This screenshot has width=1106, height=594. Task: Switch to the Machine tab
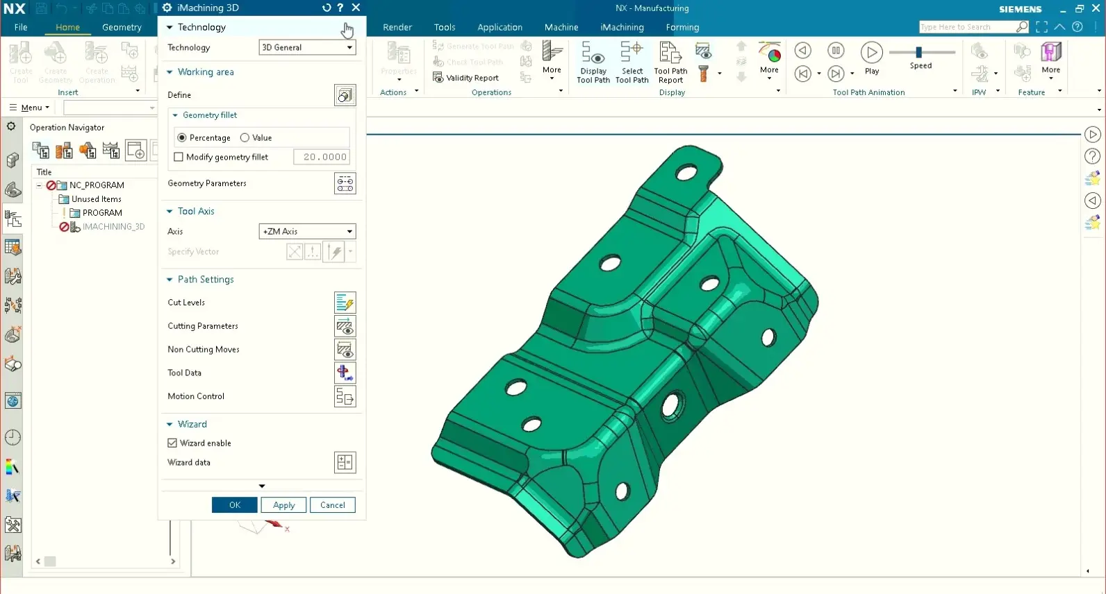(x=561, y=27)
